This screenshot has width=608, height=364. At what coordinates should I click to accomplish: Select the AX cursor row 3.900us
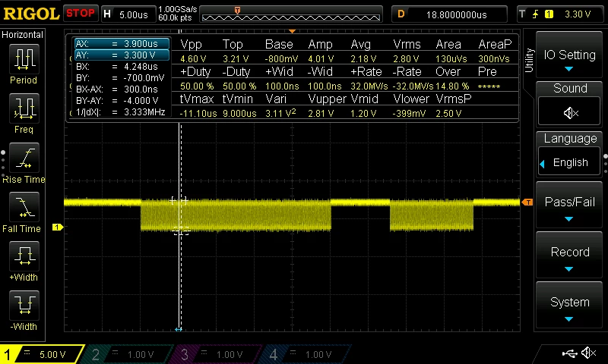point(122,44)
